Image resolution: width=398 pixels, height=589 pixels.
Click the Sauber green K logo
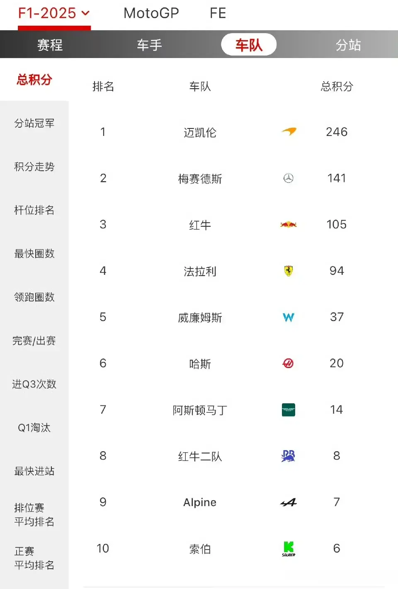[x=289, y=549]
